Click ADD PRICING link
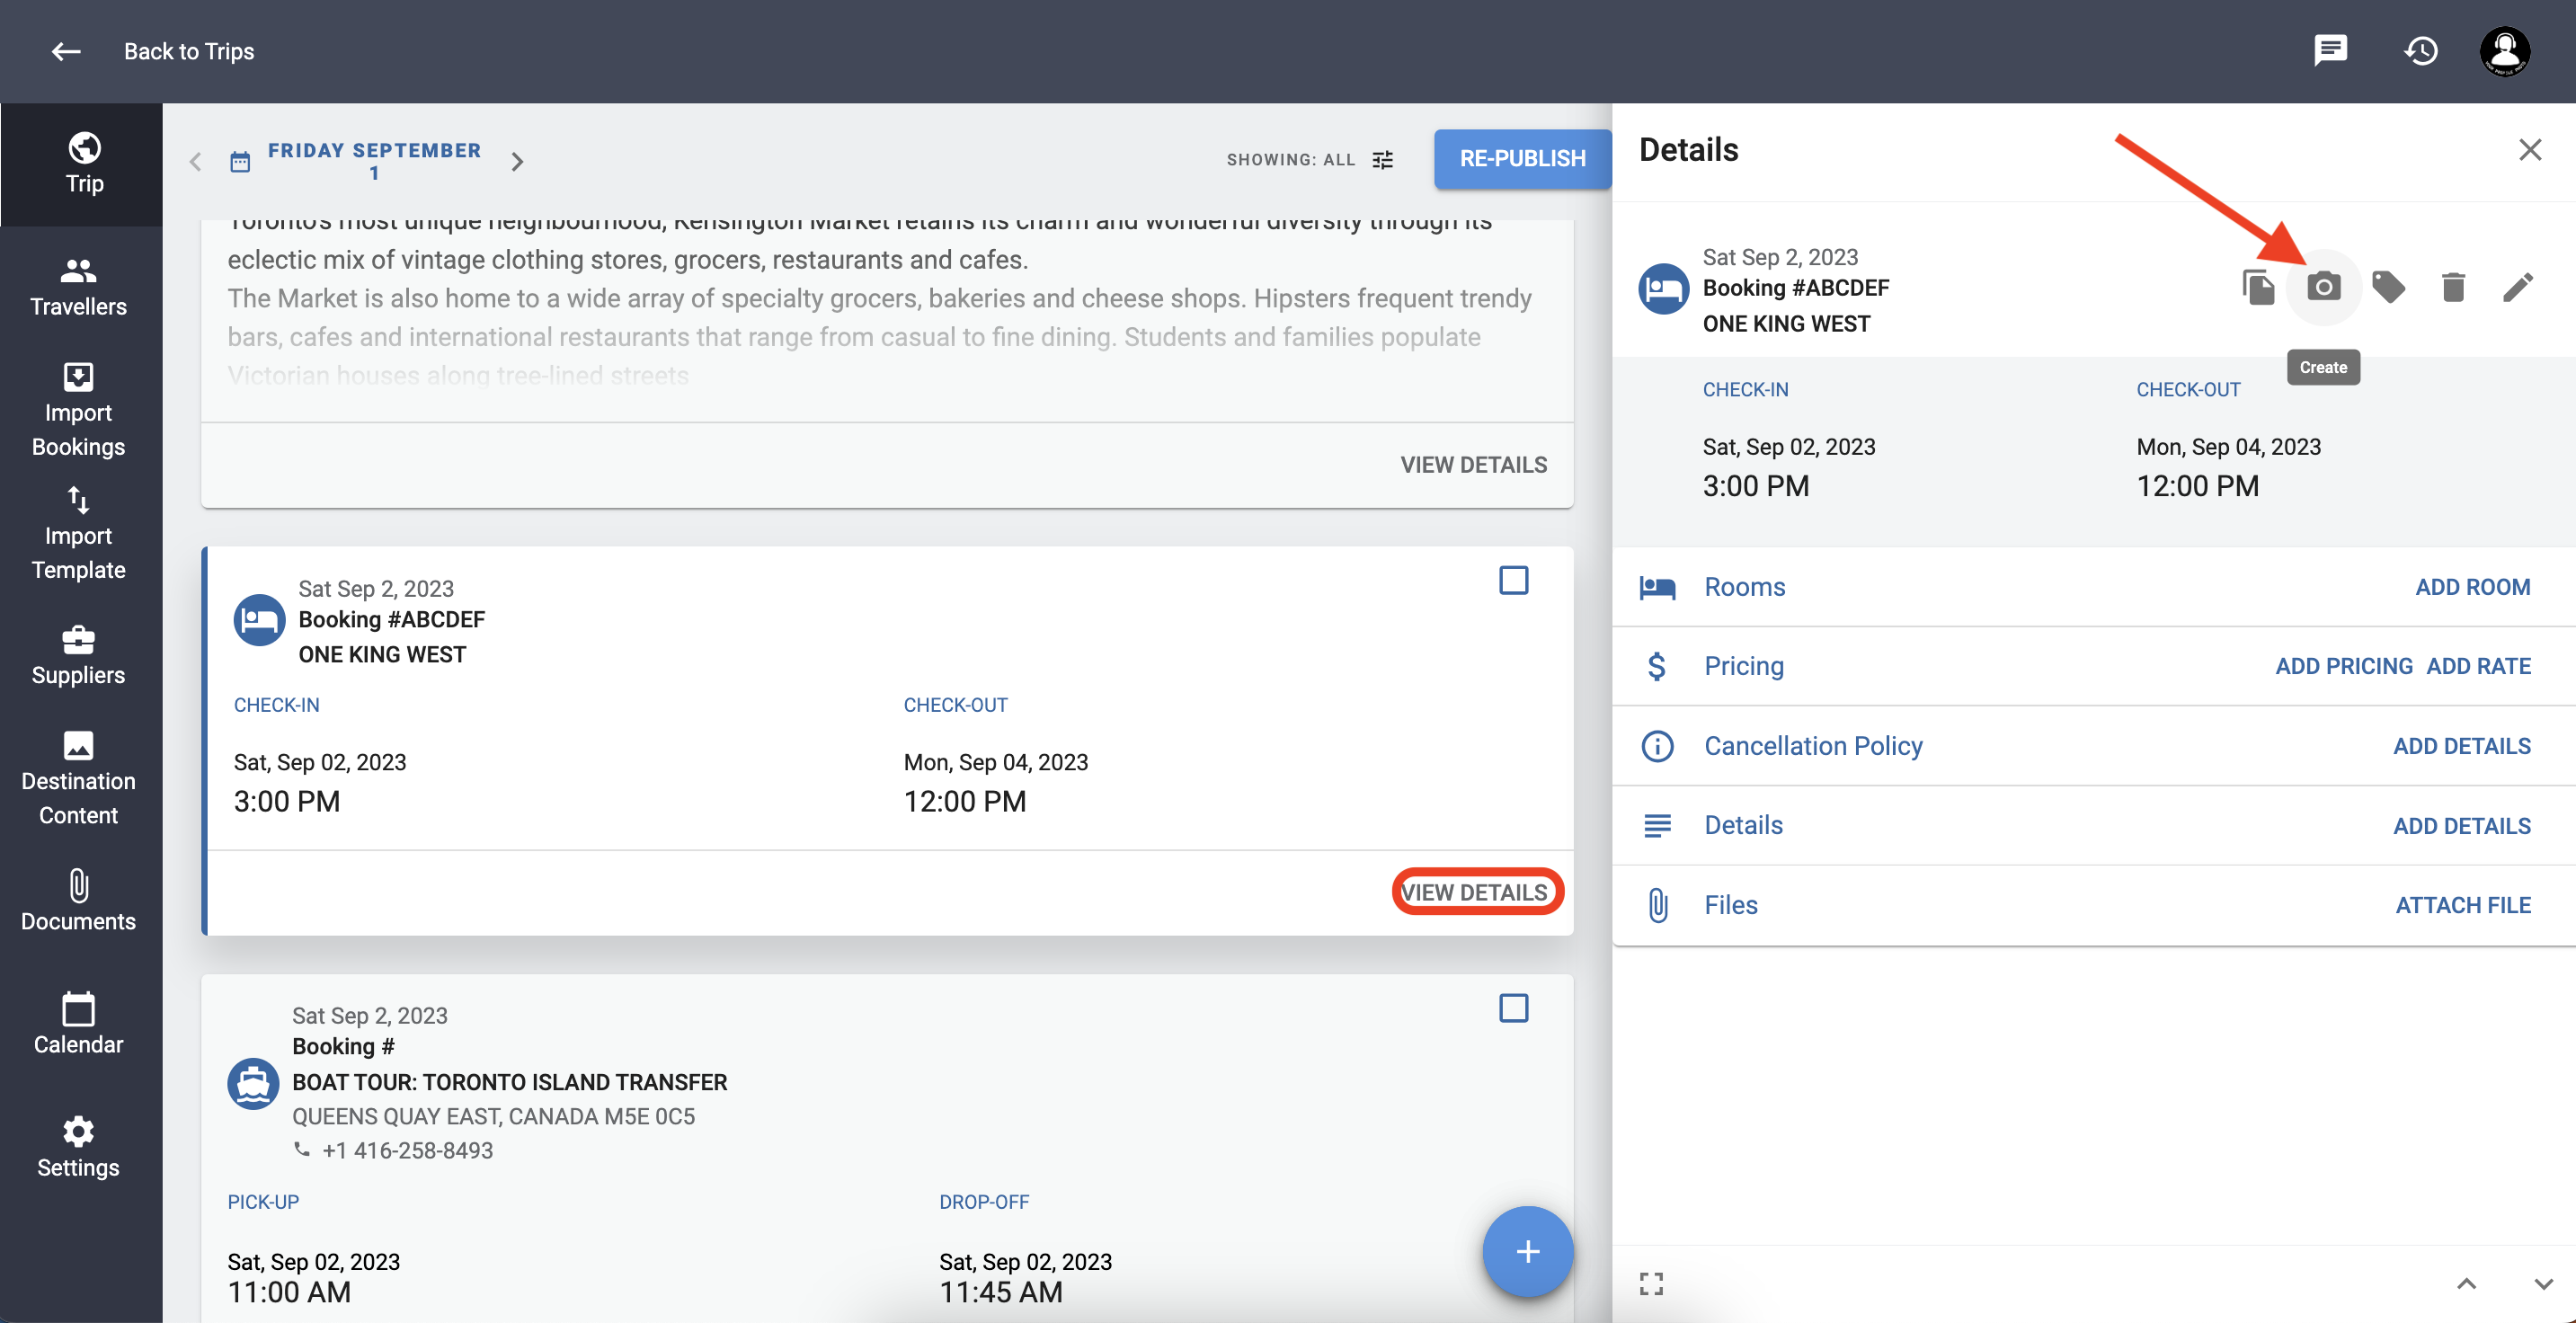The width and height of the screenshot is (2576, 1323). click(x=2344, y=666)
